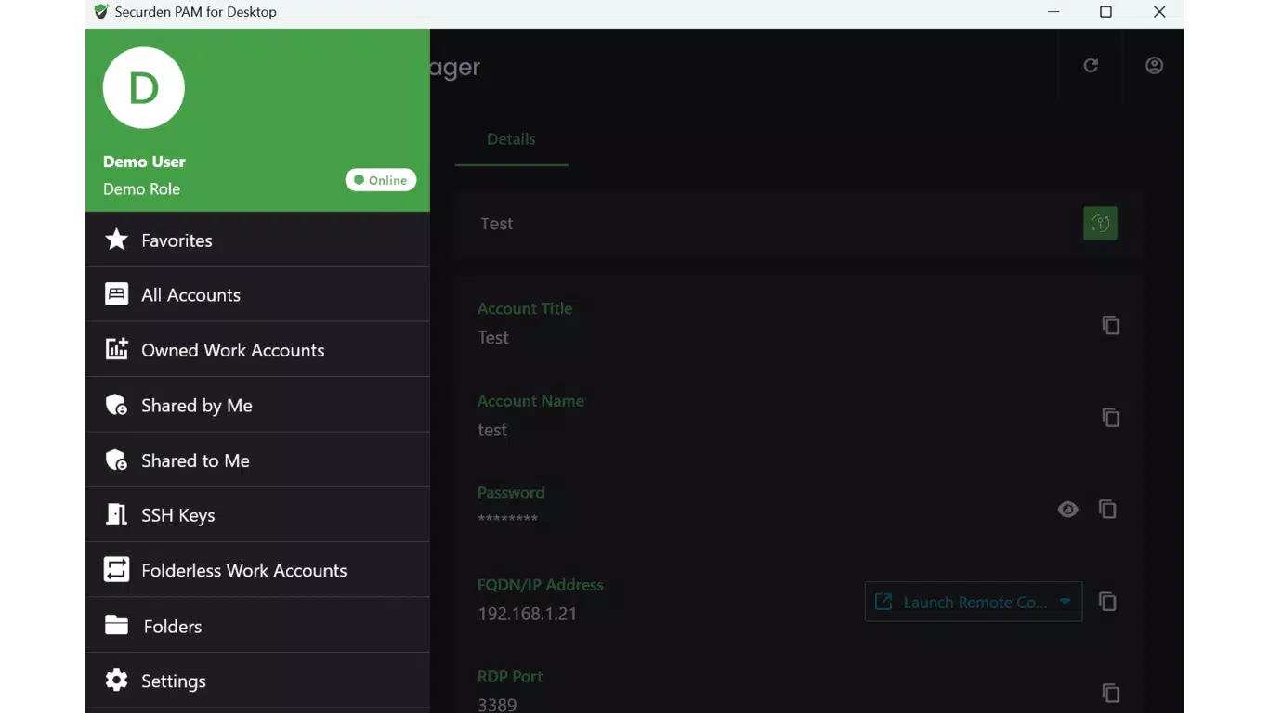The image size is (1269, 713).
Task: Copy the FQDN/IP Address value
Action: pyautogui.click(x=1107, y=601)
